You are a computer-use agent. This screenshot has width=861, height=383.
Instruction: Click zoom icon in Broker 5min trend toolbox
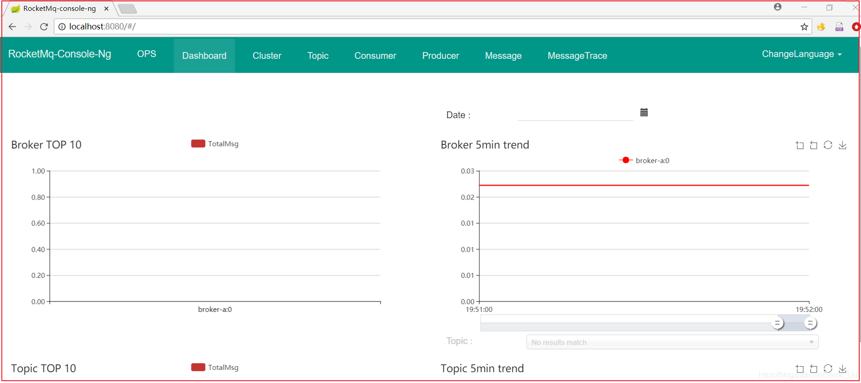(800, 145)
